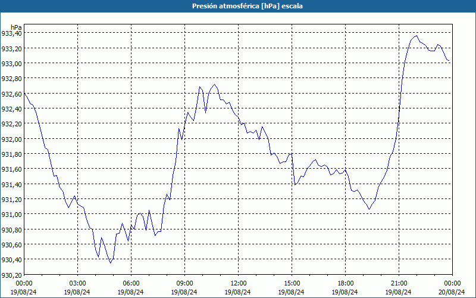Click the 932,20 y-axis label
476x298 pixels.
11,124
